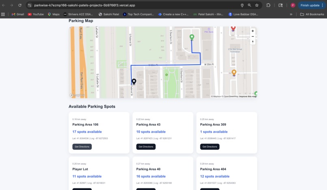The width and height of the screenshot is (327, 190).
Task: Open the extensions puzzle icon
Action: click(269, 5)
